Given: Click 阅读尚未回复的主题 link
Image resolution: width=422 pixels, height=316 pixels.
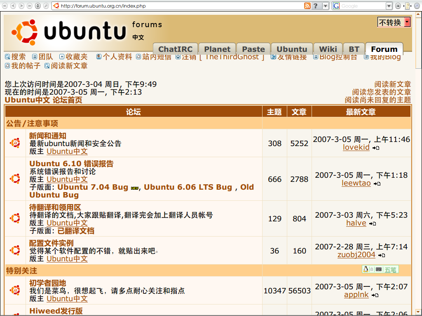Looking at the screenshot, I should (x=378, y=100).
